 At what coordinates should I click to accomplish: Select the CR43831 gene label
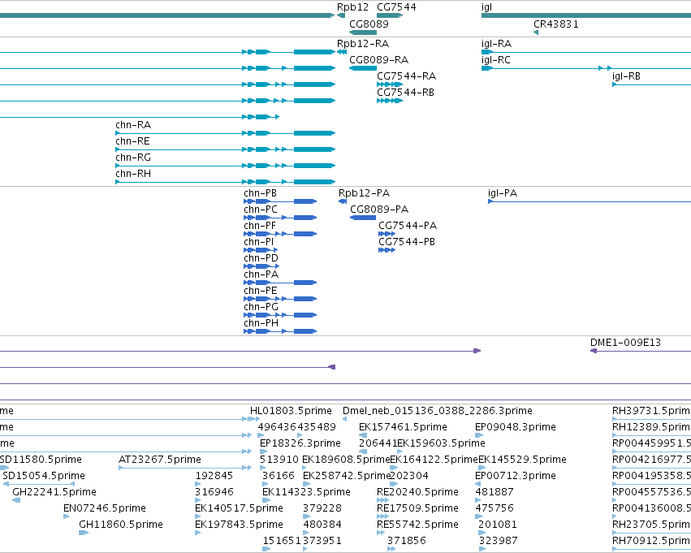tap(555, 24)
